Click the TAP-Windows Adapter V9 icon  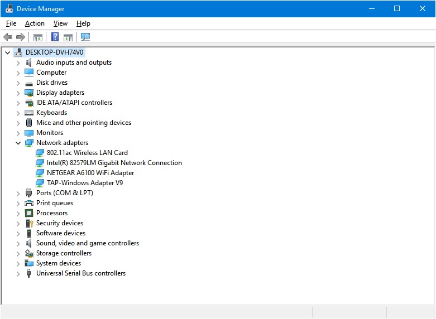pos(40,183)
